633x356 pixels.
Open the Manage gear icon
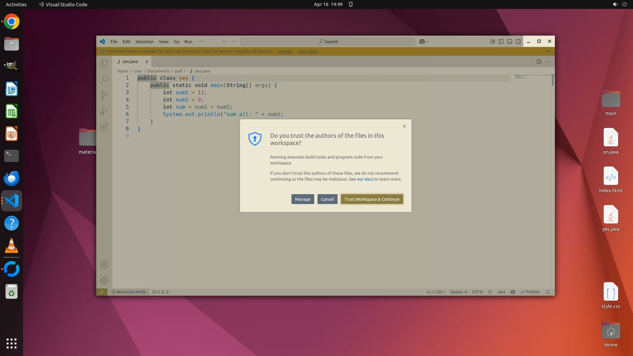point(104,281)
